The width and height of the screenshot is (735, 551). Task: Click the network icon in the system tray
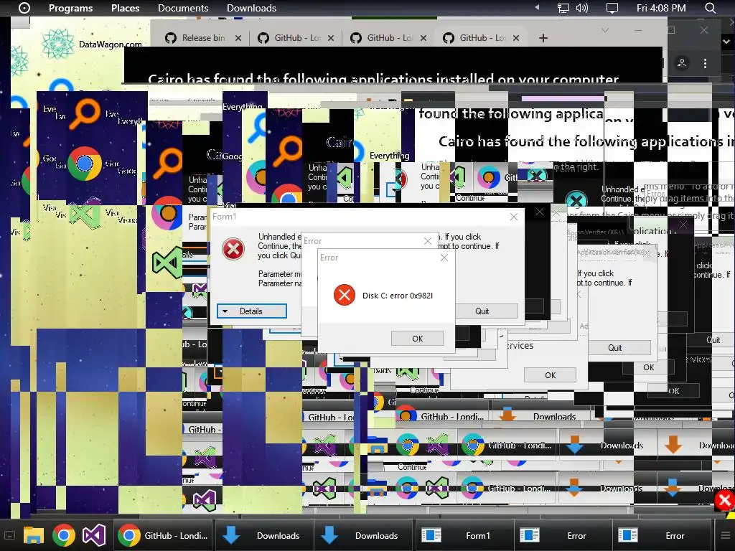[563, 8]
